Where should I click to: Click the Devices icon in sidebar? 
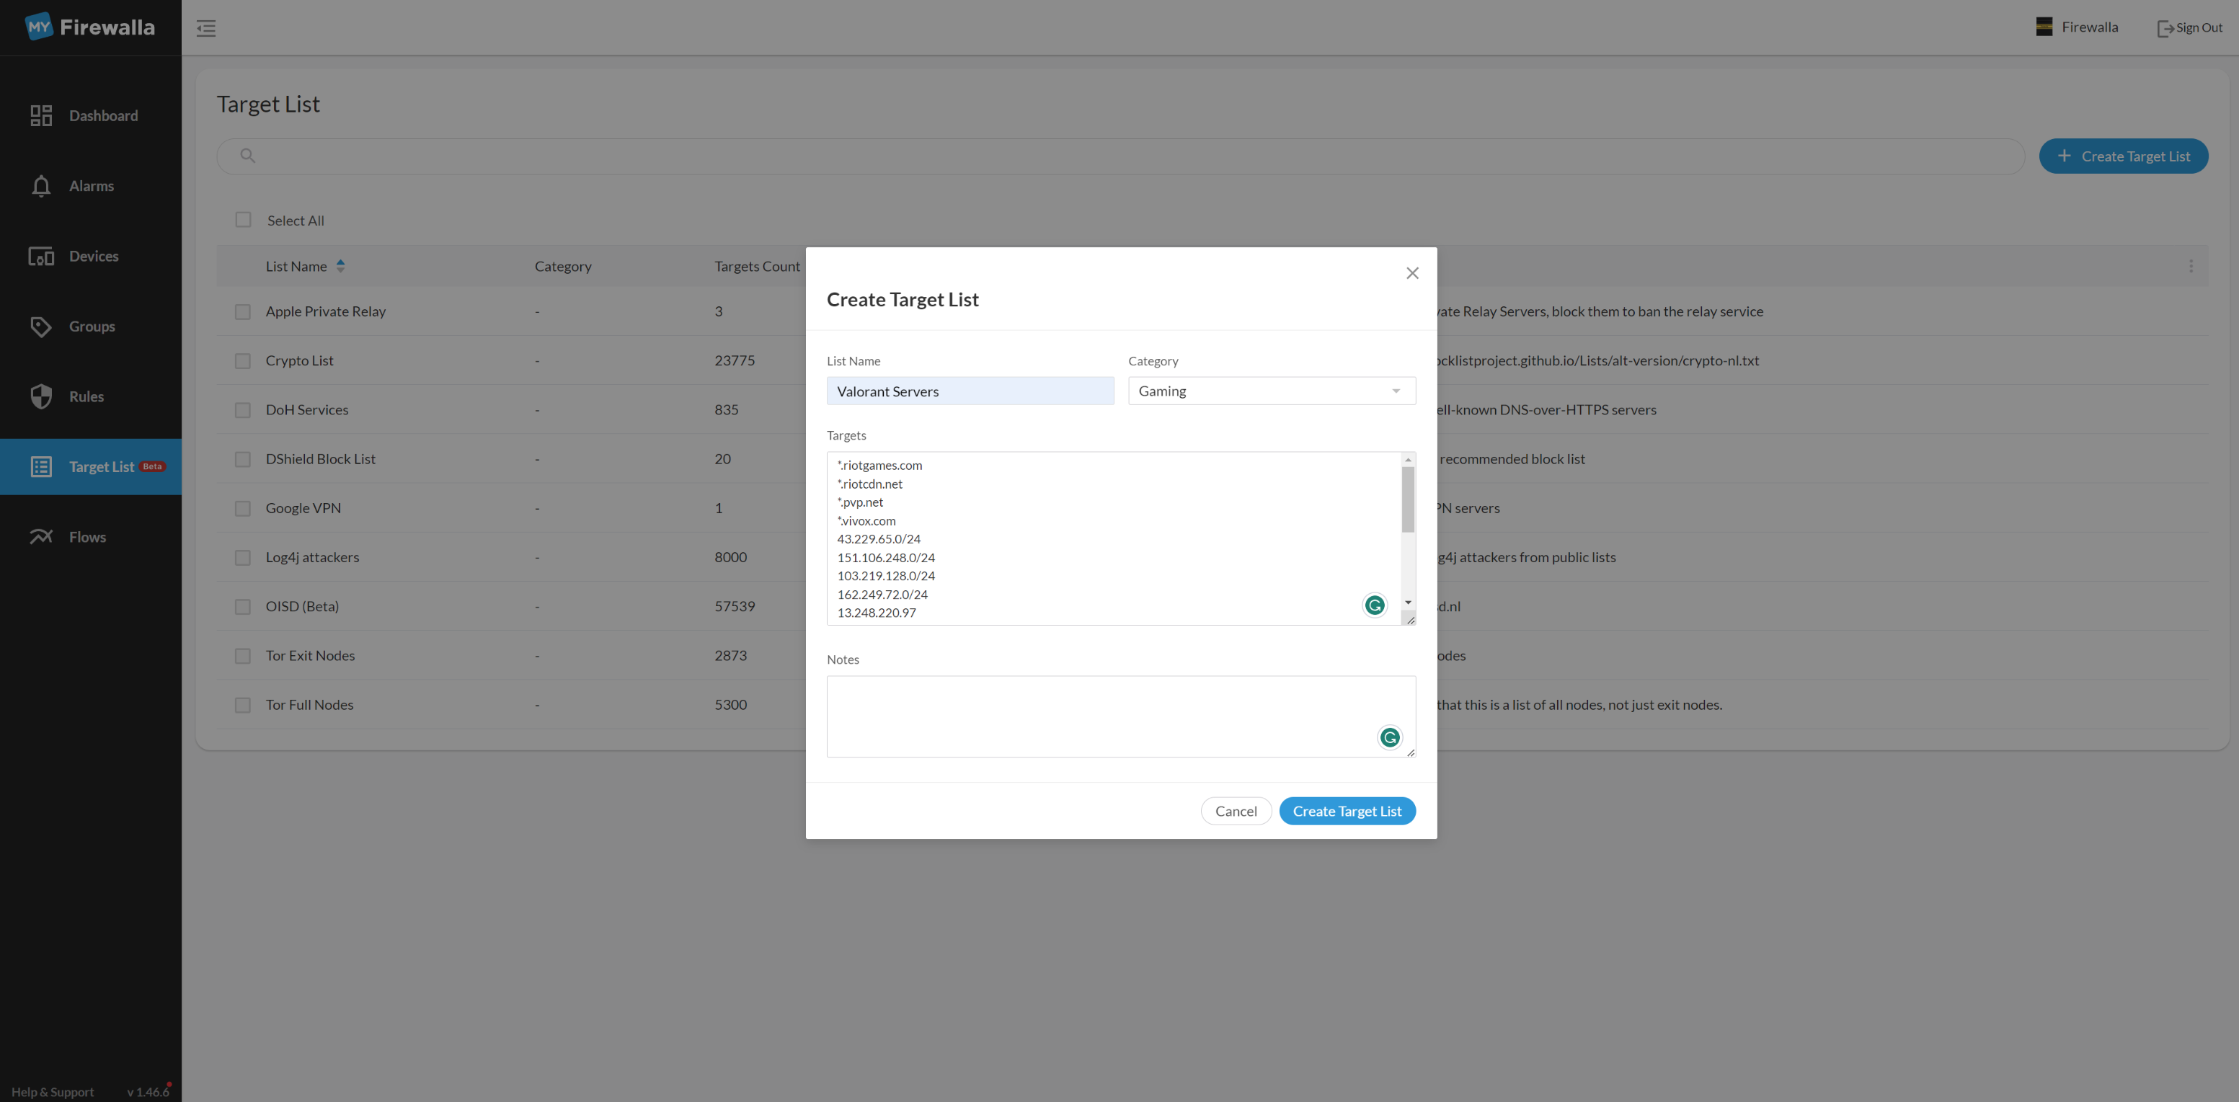(41, 257)
